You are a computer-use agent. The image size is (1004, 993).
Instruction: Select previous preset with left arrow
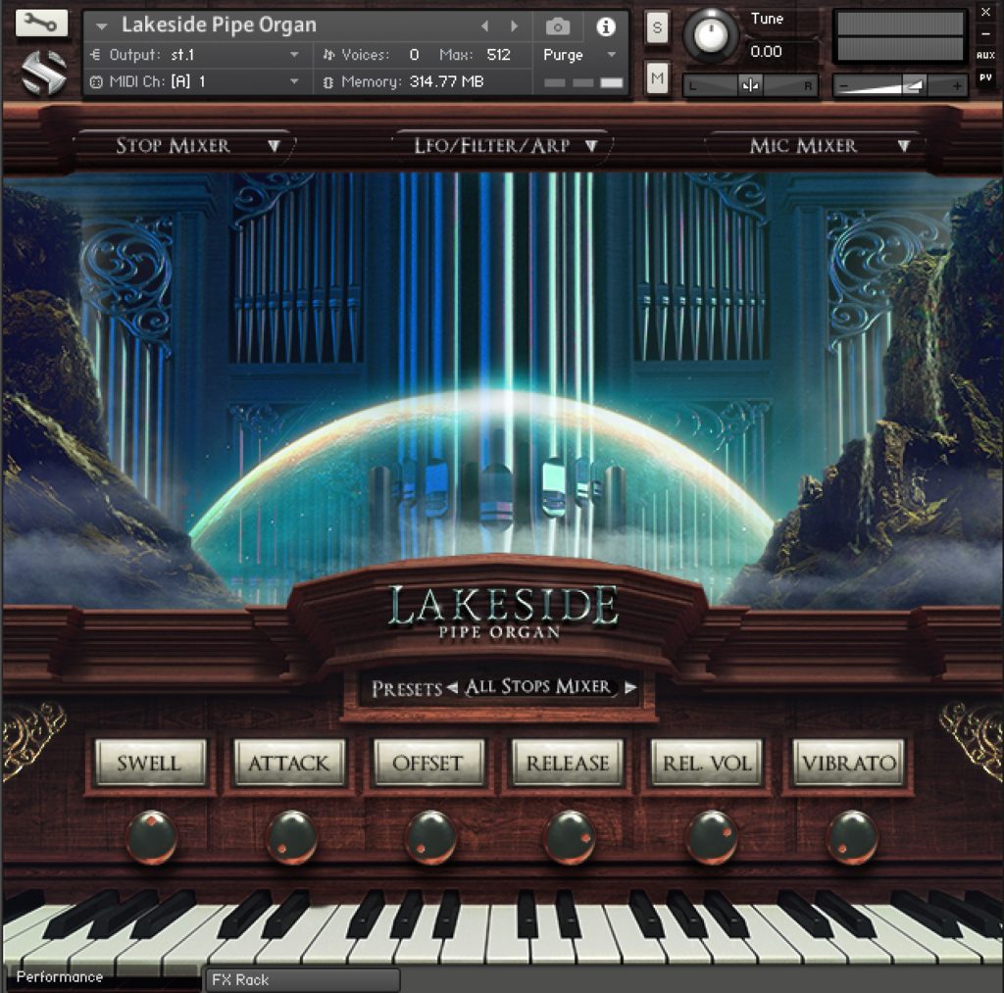(x=453, y=687)
